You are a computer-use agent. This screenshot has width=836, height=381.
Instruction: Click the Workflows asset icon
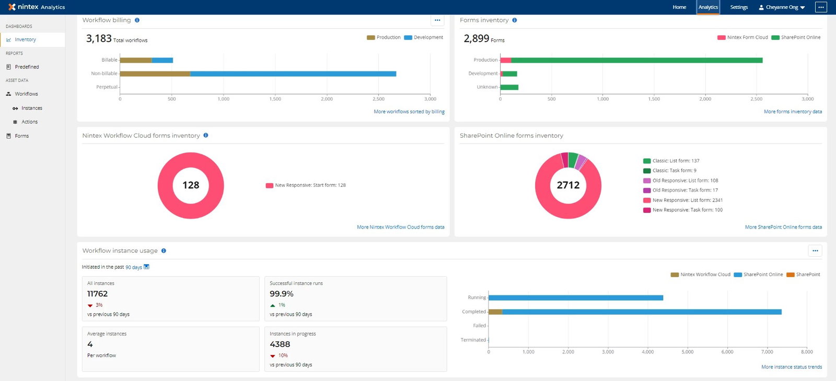pyautogui.click(x=8, y=94)
